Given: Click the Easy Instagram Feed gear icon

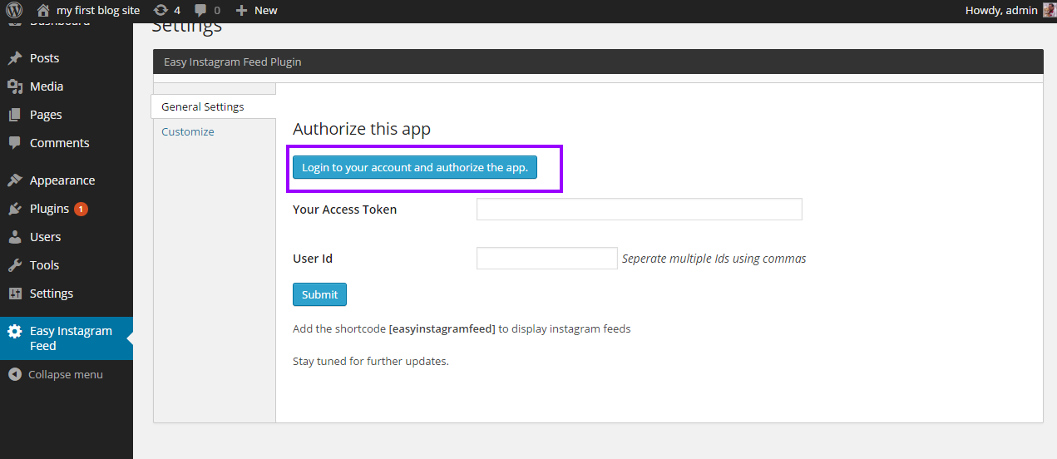Looking at the screenshot, I should [15, 331].
